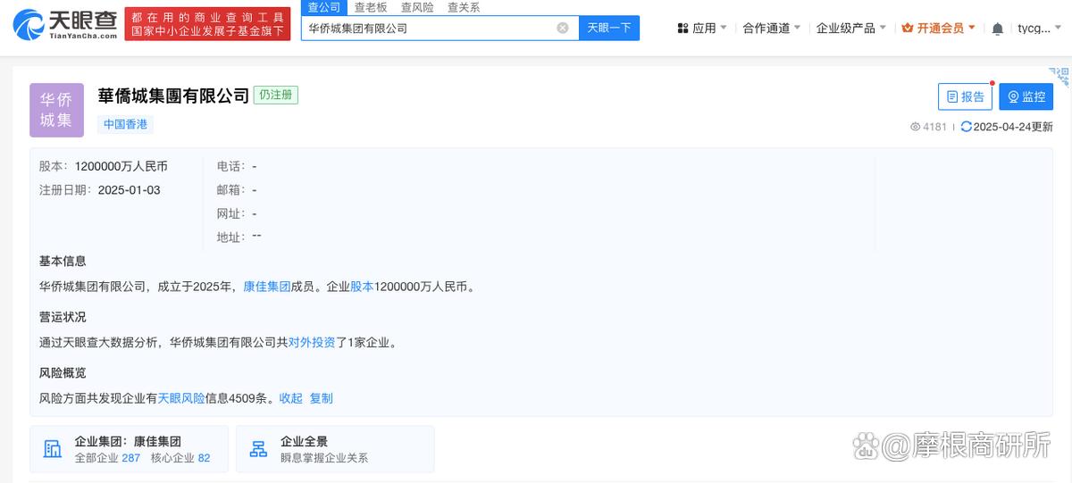Switch to the 查关系 tab

click(464, 7)
